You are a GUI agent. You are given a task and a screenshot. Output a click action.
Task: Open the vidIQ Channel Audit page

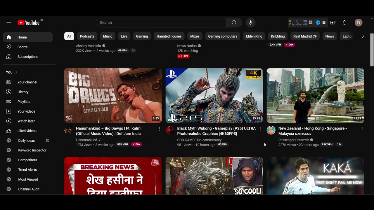click(x=29, y=189)
